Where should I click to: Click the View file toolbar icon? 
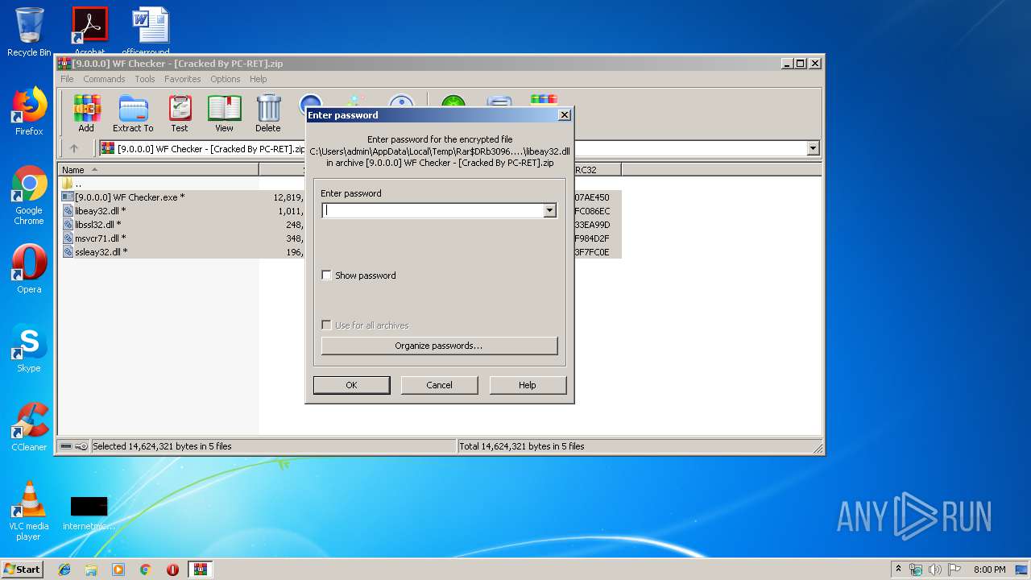click(x=224, y=114)
